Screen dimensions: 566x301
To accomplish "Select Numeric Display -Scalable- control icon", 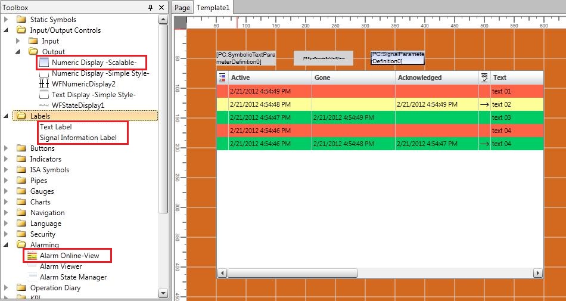I will tap(44, 63).
